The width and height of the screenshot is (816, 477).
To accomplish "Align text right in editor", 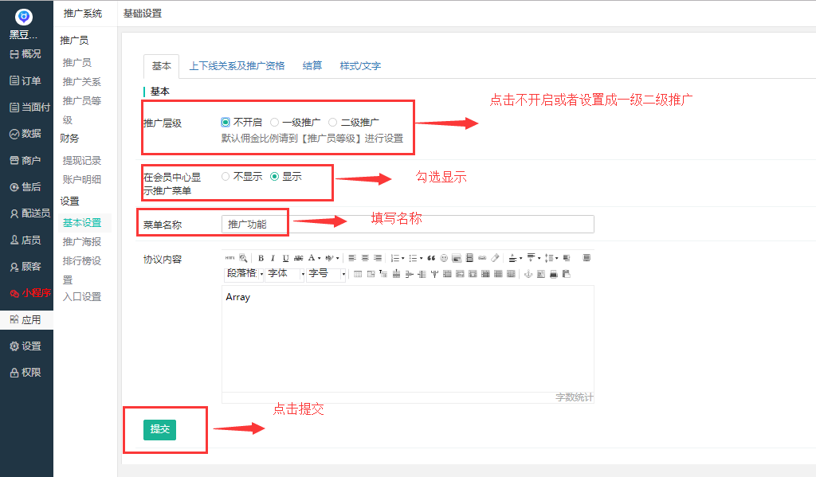I will [x=378, y=258].
